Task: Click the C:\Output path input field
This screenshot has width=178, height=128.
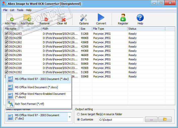Action: pyautogui.click(x=121, y=120)
